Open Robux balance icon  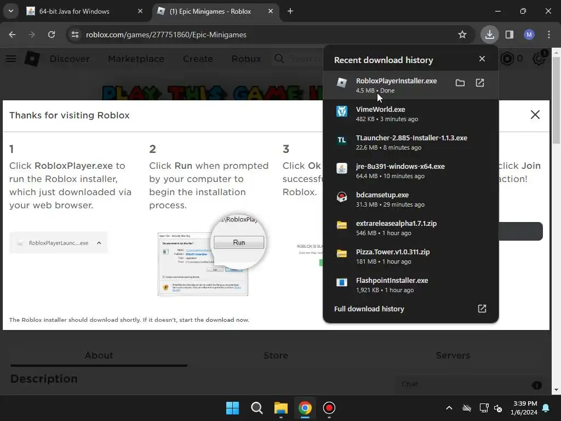coord(507,59)
